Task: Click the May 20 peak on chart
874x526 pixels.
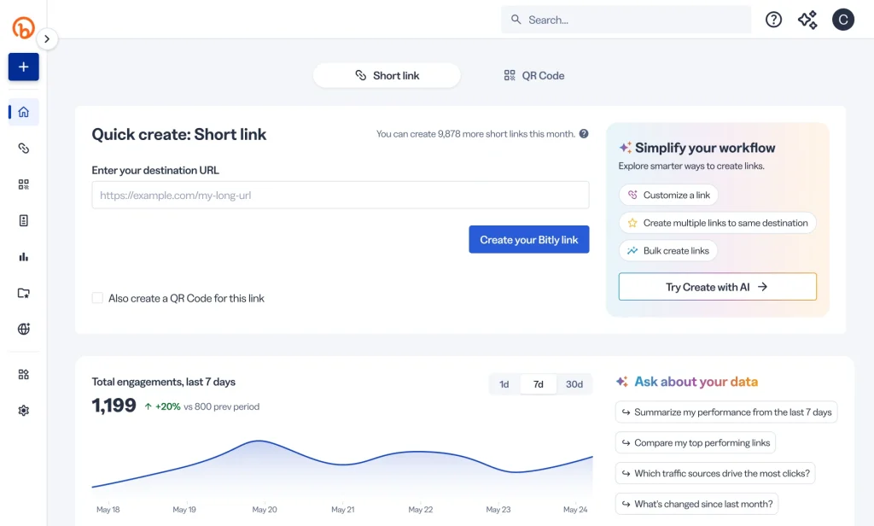Action: (x=259, y=441)
